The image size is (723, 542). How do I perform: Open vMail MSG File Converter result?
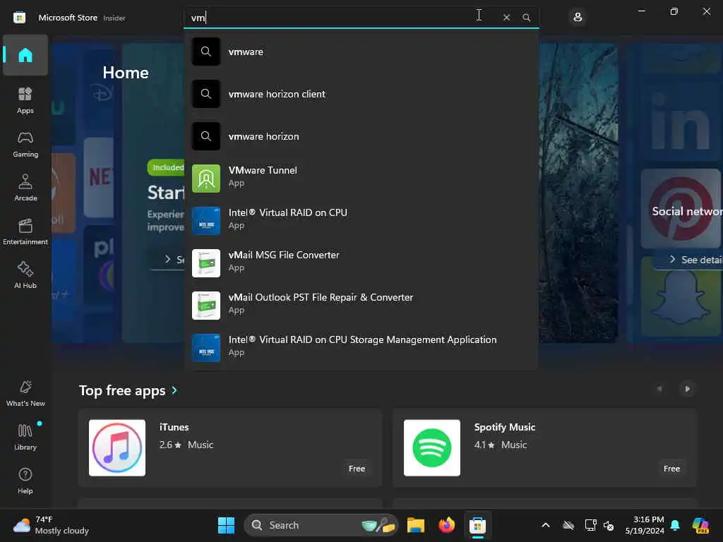361,263
